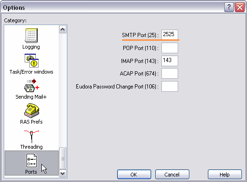The image size is (247, 182).
Task: Click the 'Sending Mail+' label
Action: click(31, 97)
